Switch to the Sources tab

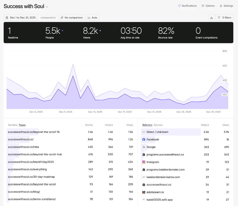158,125
